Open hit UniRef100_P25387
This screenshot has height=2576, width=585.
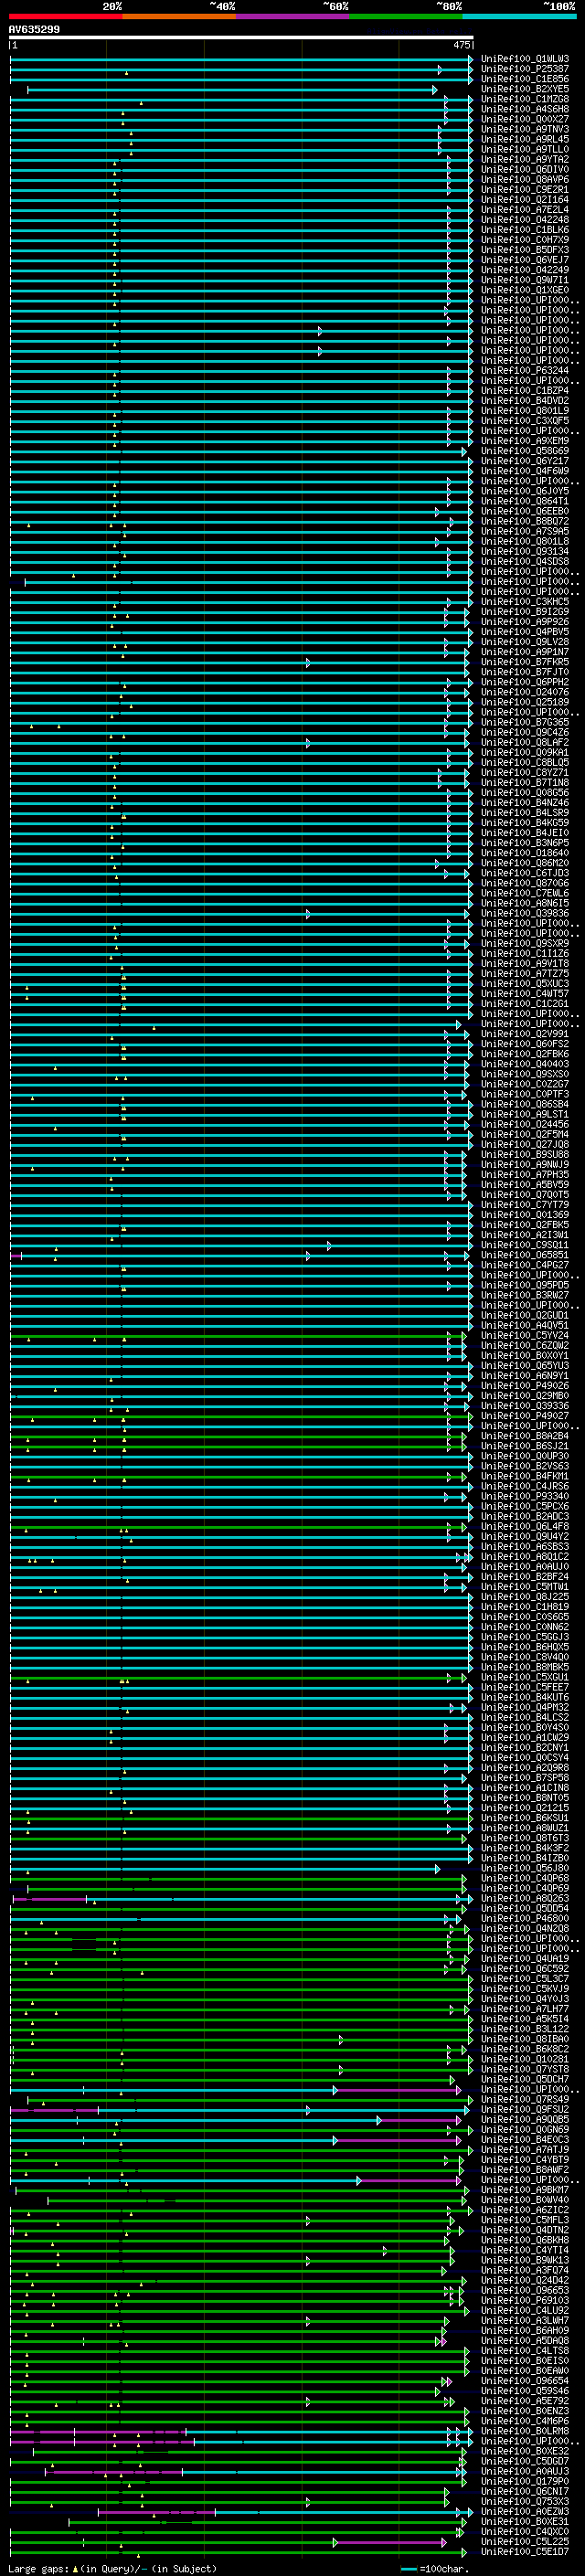pyautogui.click(x=525, y=69)
